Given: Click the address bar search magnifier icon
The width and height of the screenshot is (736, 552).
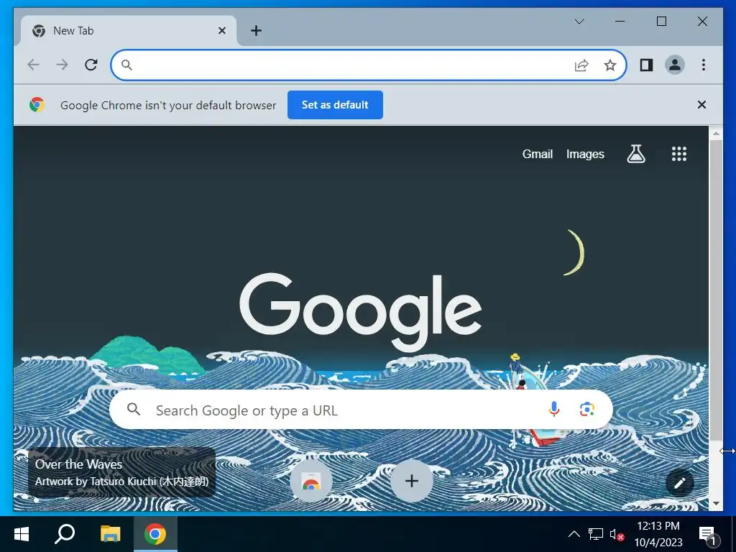Looking at the screenshot, I should pos(126,65).
